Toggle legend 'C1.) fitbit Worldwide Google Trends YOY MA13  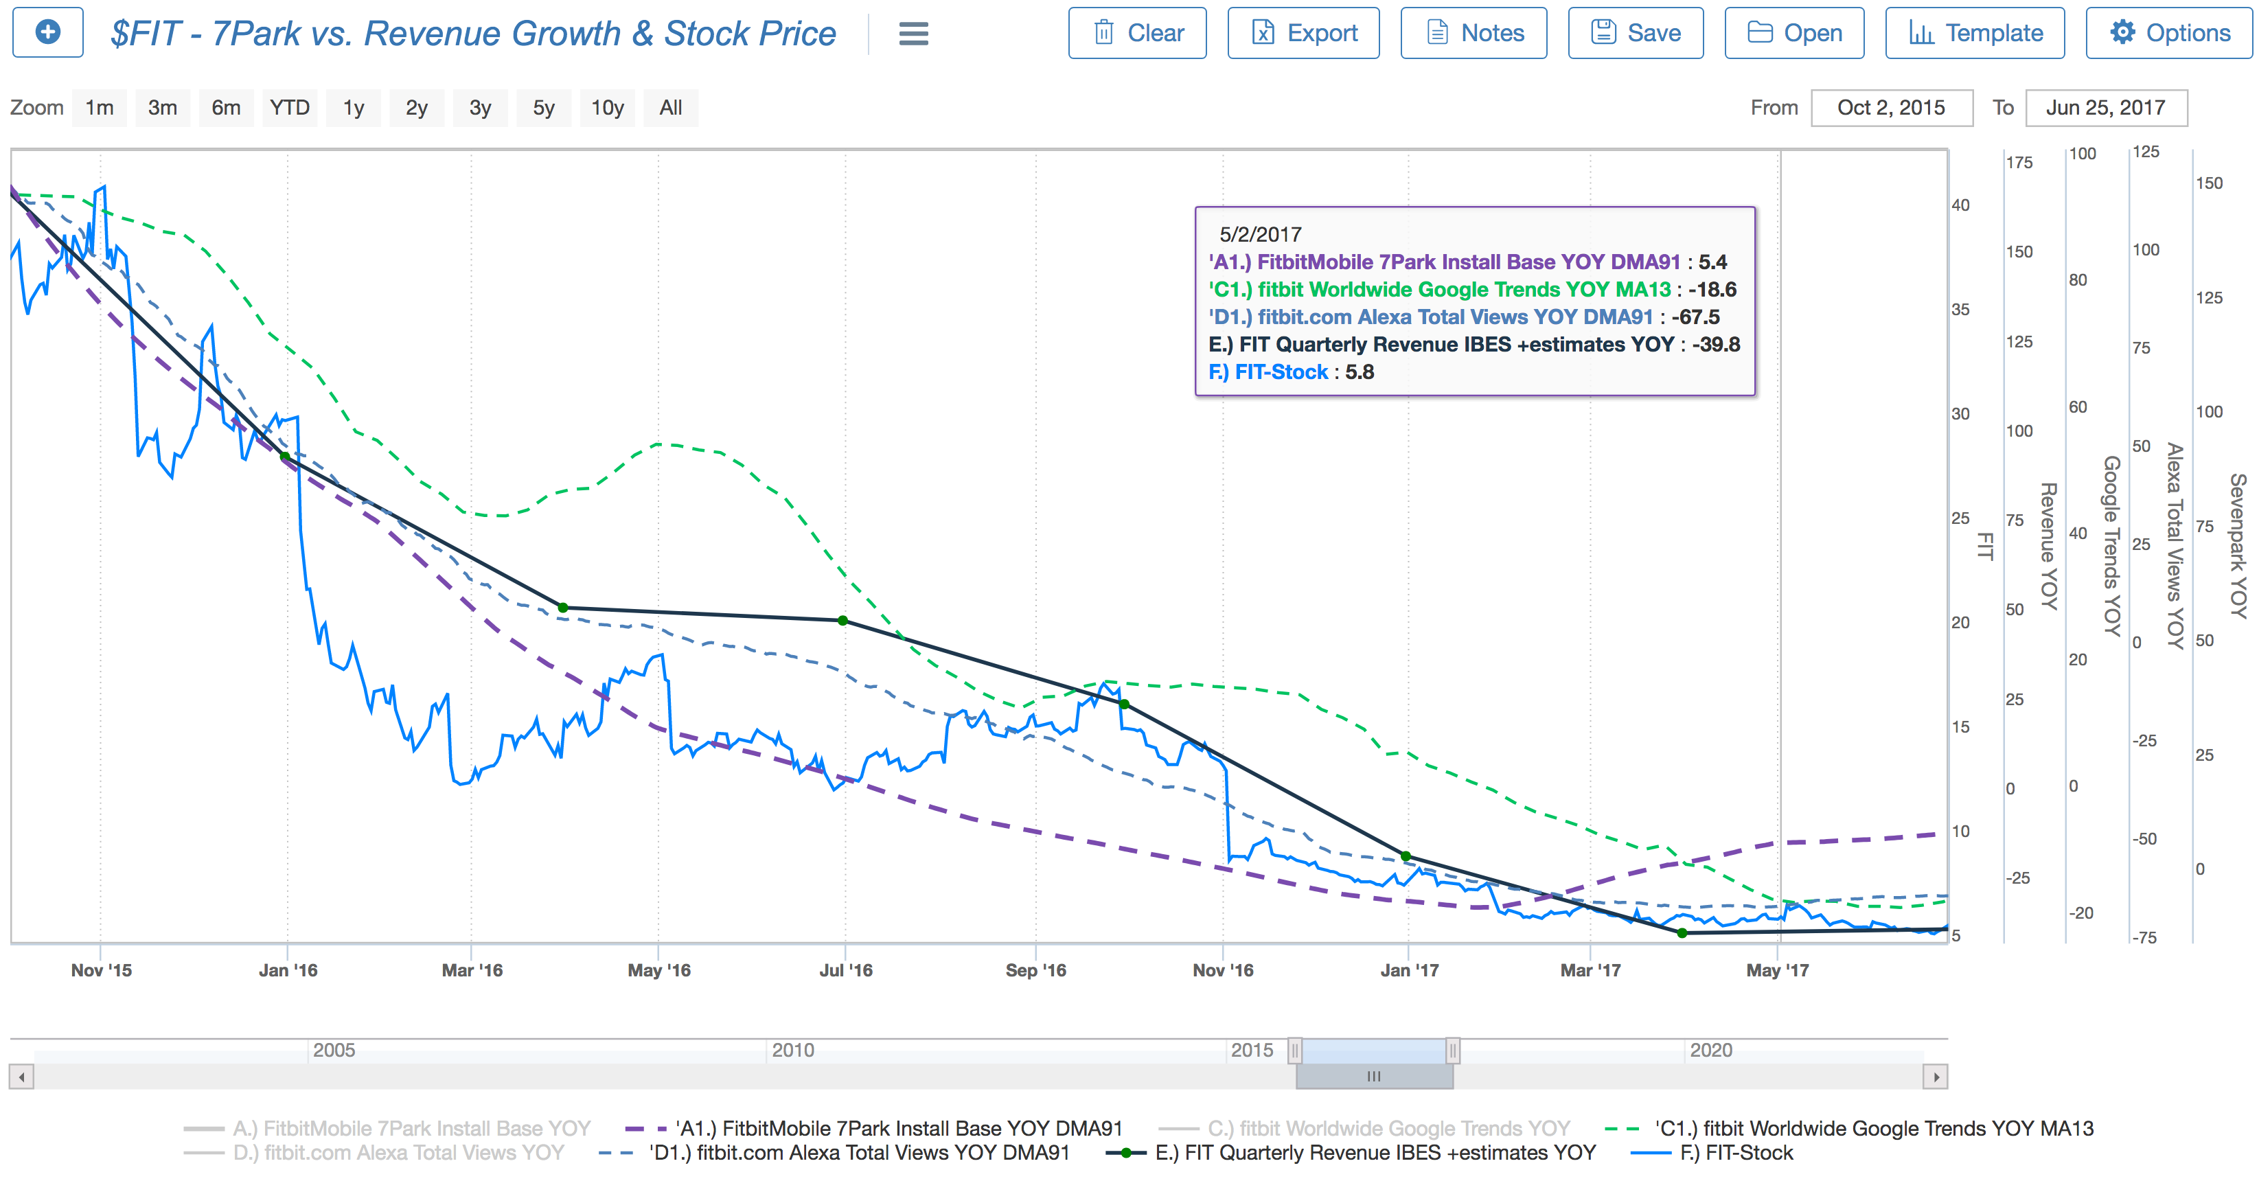point(1848,1128)
